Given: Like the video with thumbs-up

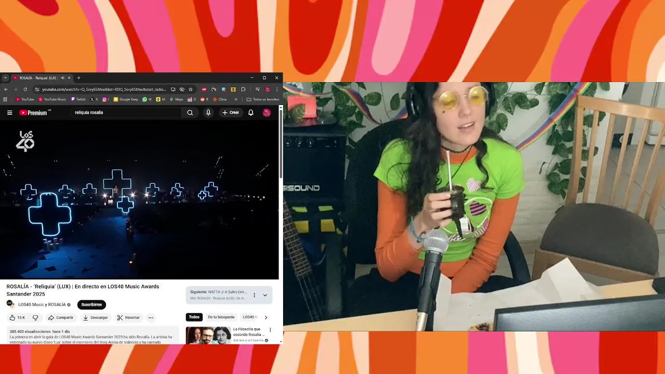Looking at the screenshot, I should click(x=17, y=317).
